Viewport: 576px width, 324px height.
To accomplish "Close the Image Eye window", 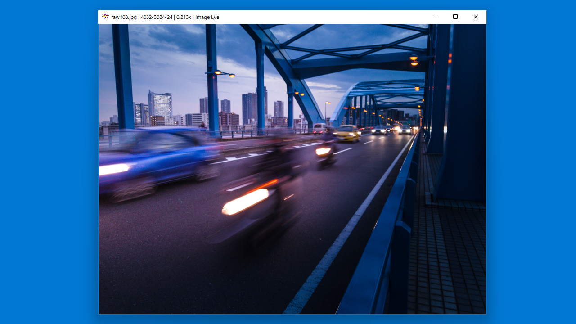I will 476,17.
